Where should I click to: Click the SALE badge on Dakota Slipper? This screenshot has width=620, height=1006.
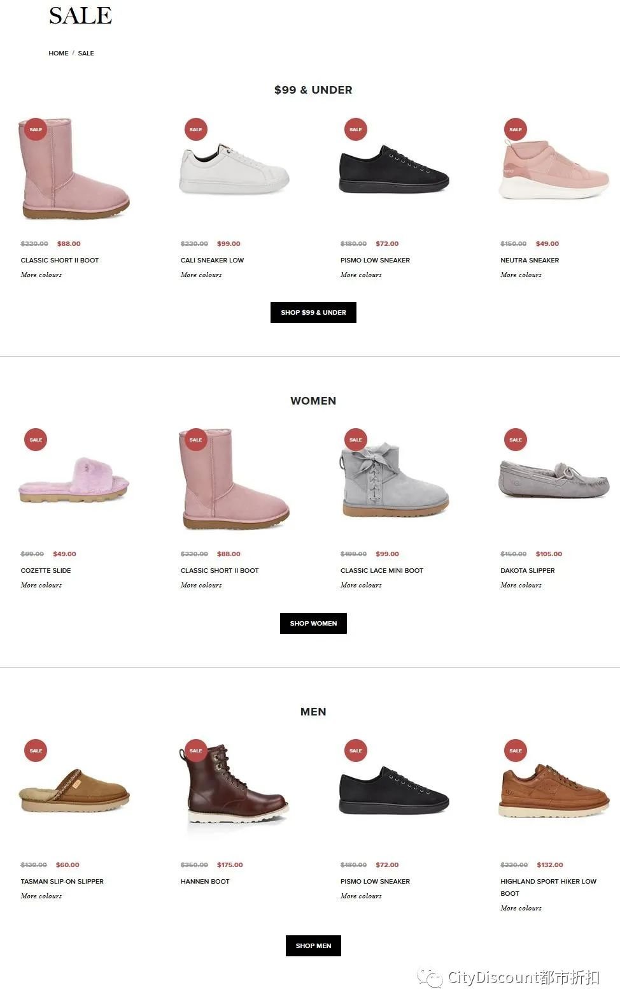516,440
